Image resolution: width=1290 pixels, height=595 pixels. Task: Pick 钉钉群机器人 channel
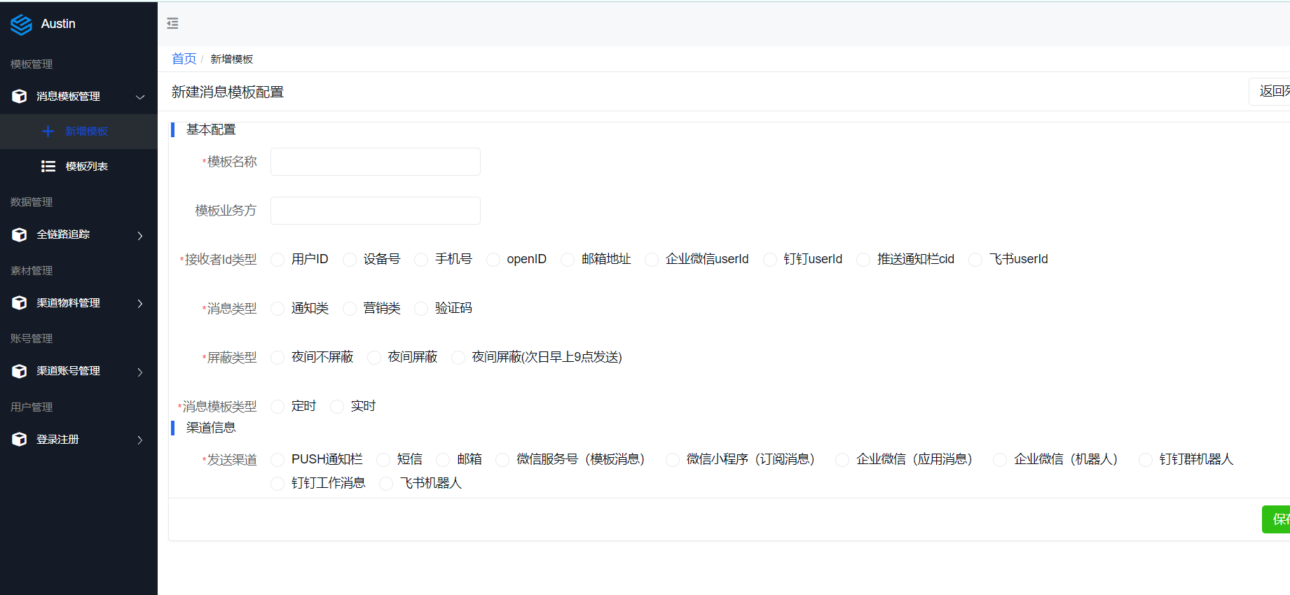(1146, 460)
